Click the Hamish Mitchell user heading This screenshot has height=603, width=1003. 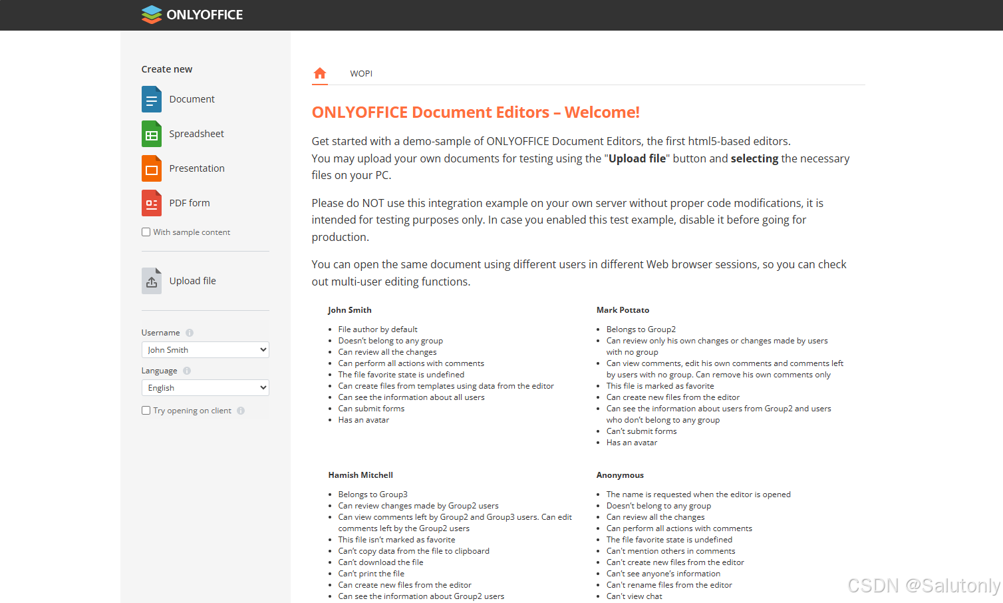[x=360, y=475]
